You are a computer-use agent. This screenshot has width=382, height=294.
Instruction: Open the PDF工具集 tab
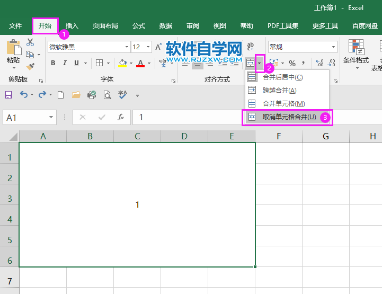[x=283, y=25]
